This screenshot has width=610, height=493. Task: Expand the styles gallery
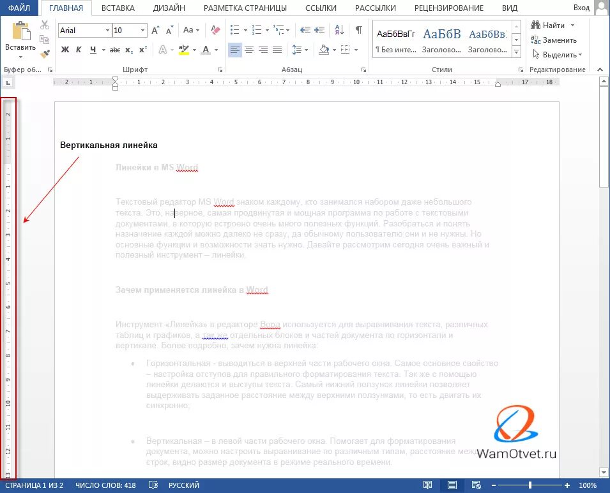pyautogui.click(x=516, y=51)
